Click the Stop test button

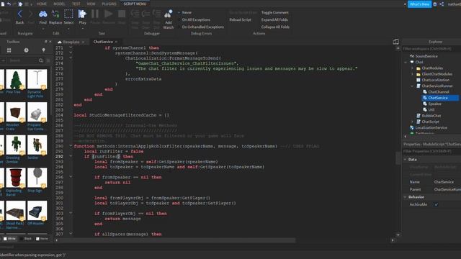[x=122, y=14]
